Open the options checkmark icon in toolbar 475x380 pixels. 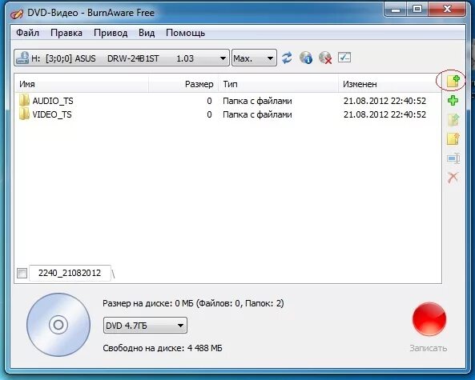[x=344, y=57]
